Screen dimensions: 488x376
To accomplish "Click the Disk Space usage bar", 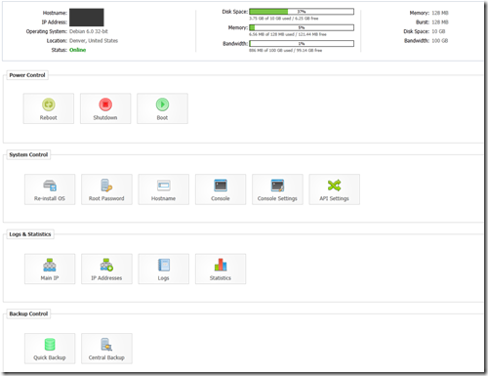I will pyautogui.click(x=302, y=12).
